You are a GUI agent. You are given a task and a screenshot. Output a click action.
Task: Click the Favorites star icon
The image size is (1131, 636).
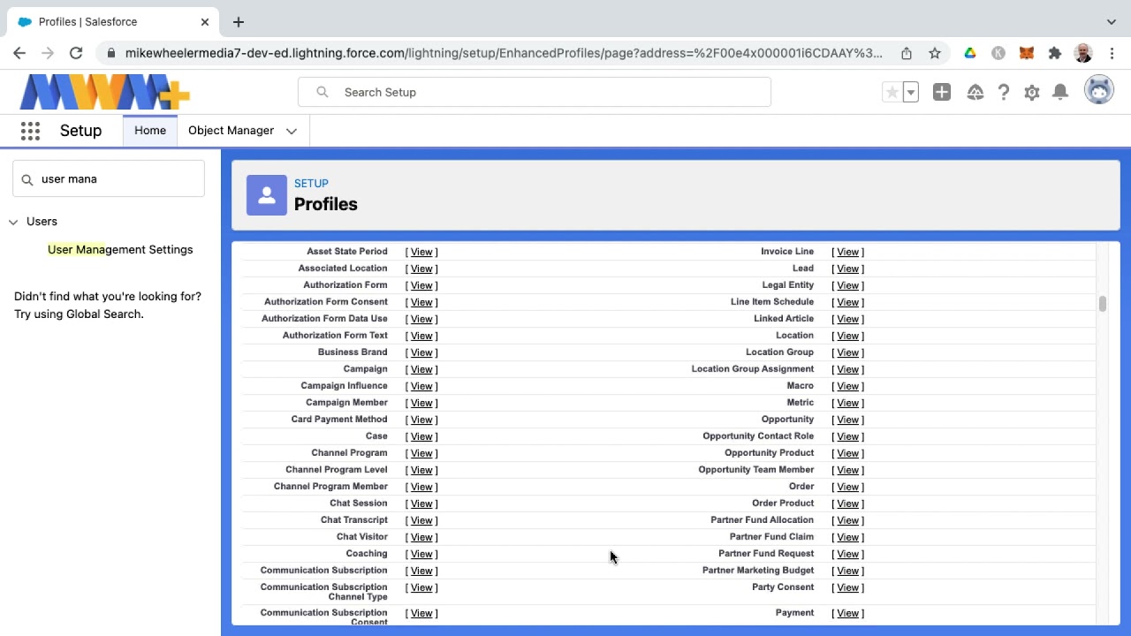click(x=892, y=92)
